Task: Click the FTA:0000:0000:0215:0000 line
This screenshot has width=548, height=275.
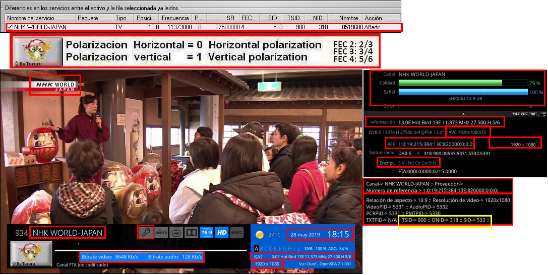Action: pyautogui.click(x=428, y=171)
